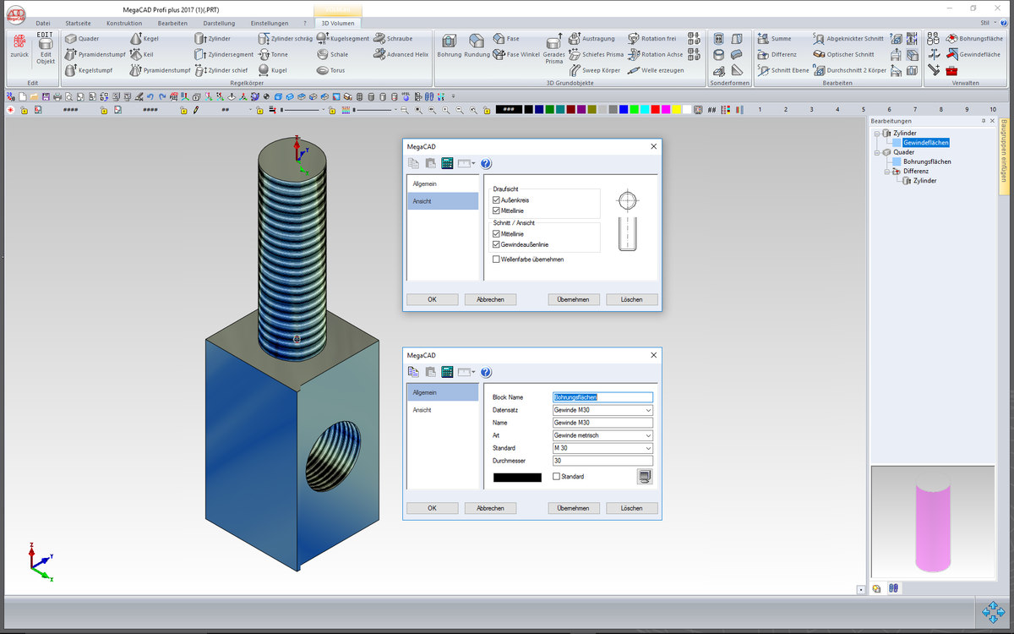1014x634 pixels.
Task: Click the black thread color bar
Action: pos(517,478)
